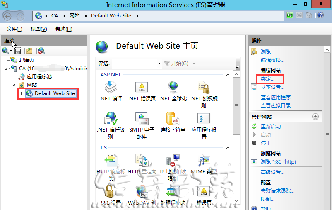Select Default Web Site tree item
The width and height of the screenshot is (332, 210).
(51, 93)
